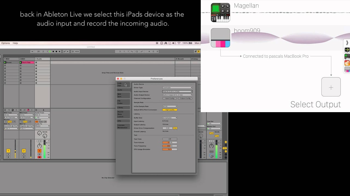Adjust the Tone Volume slider
This screenshot has height=196, width=350.
pyautogui.click(x=170, y=142)
